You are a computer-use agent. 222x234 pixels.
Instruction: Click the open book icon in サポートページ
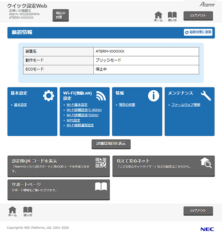pyautogui.click(x=101, y=186)
